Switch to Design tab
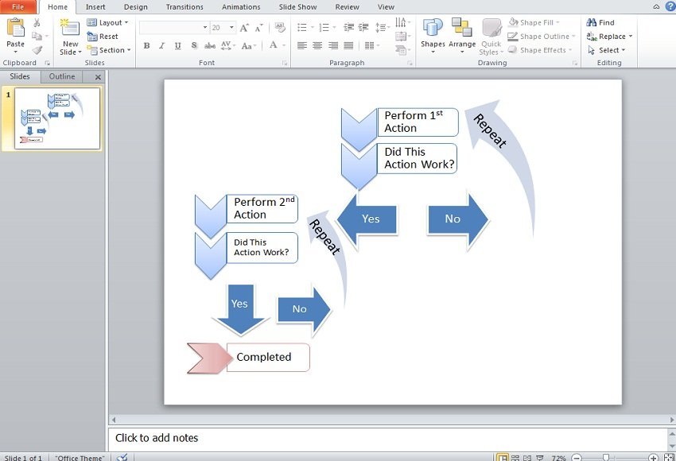 pyautogui.click(x=135, y=7)
